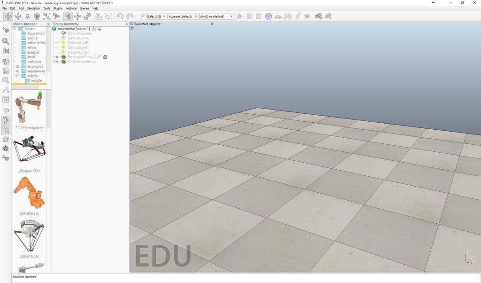Start the simulation with play button
The height and width of the screenshot is (283, 481).
(x=240, y=16)
